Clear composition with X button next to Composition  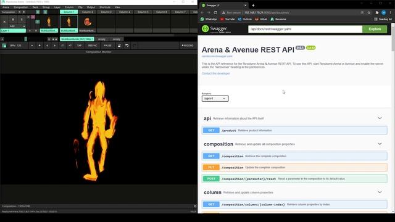(19, 12)
